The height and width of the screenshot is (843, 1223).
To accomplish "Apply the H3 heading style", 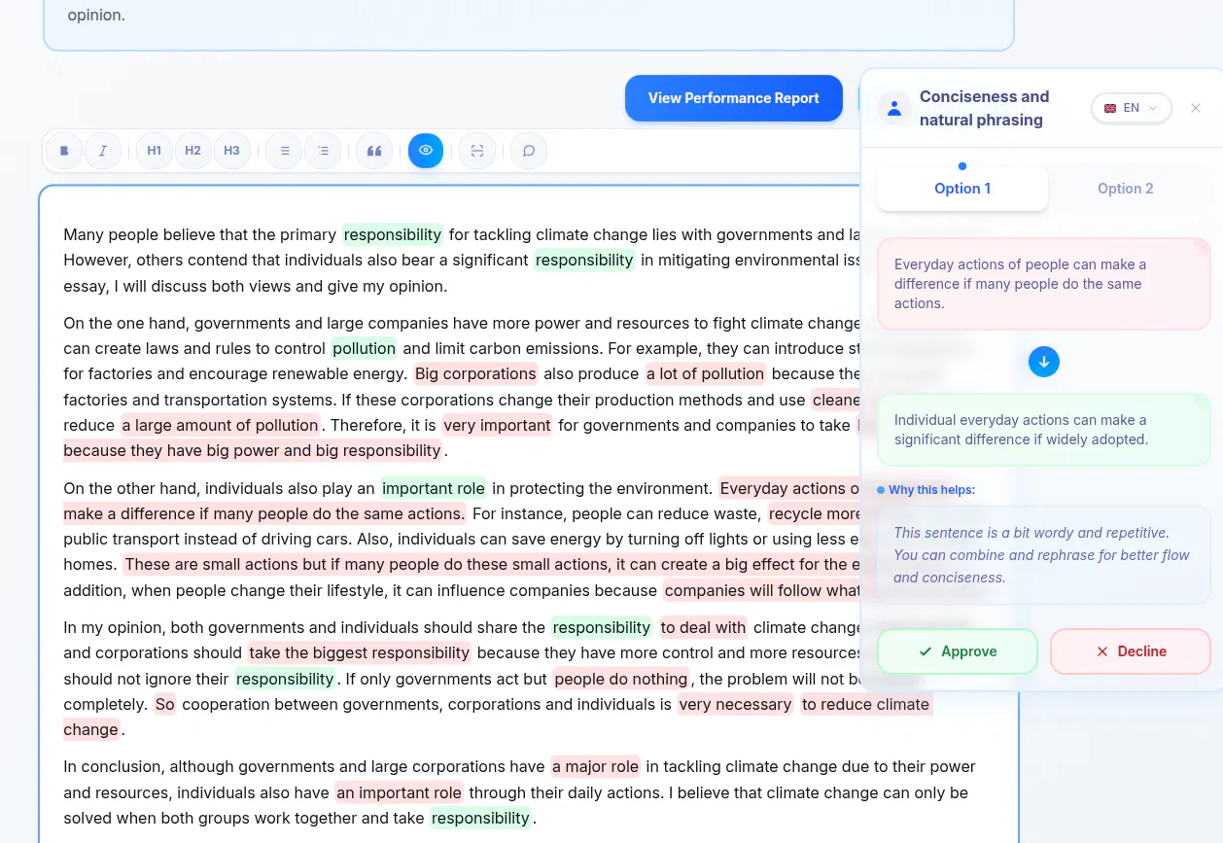I will 231,151.
